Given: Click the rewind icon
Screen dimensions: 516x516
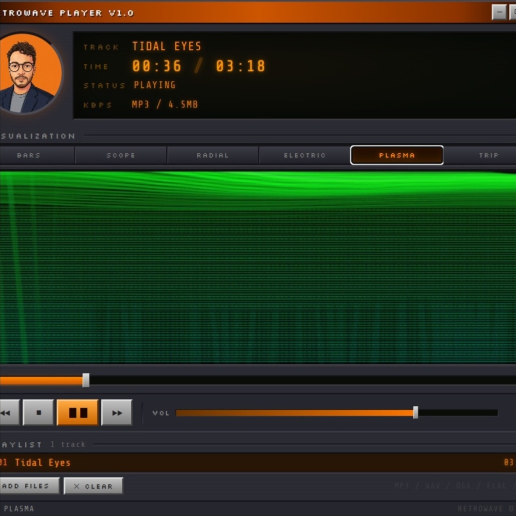Looking at the screenshot, I should coord(6,413).
